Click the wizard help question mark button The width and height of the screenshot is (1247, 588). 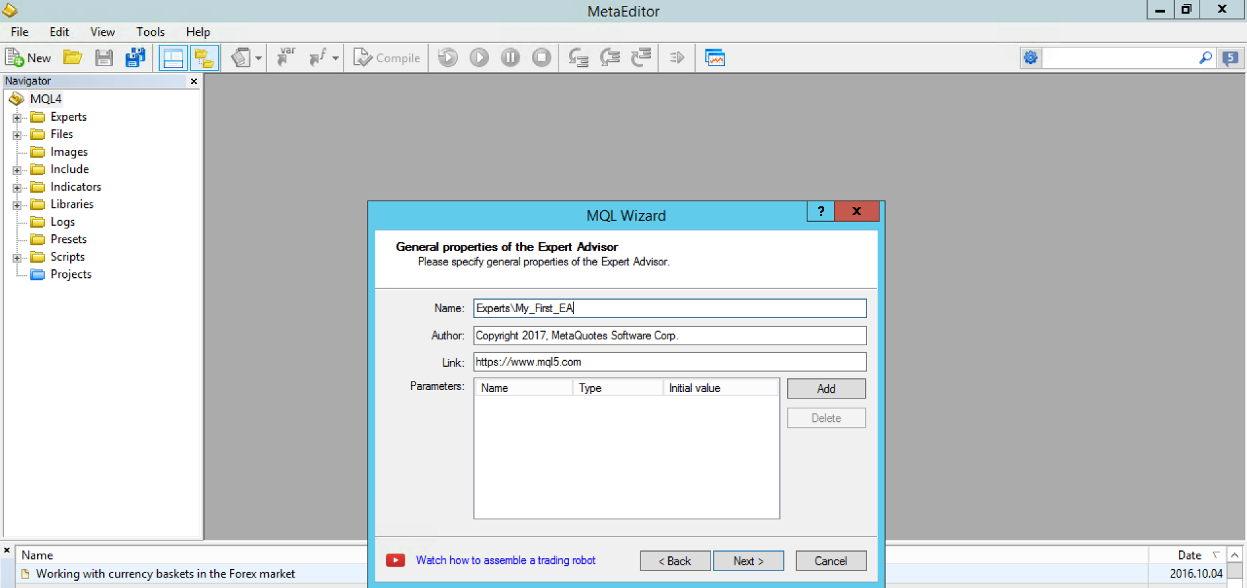click(x=821, y=211)
